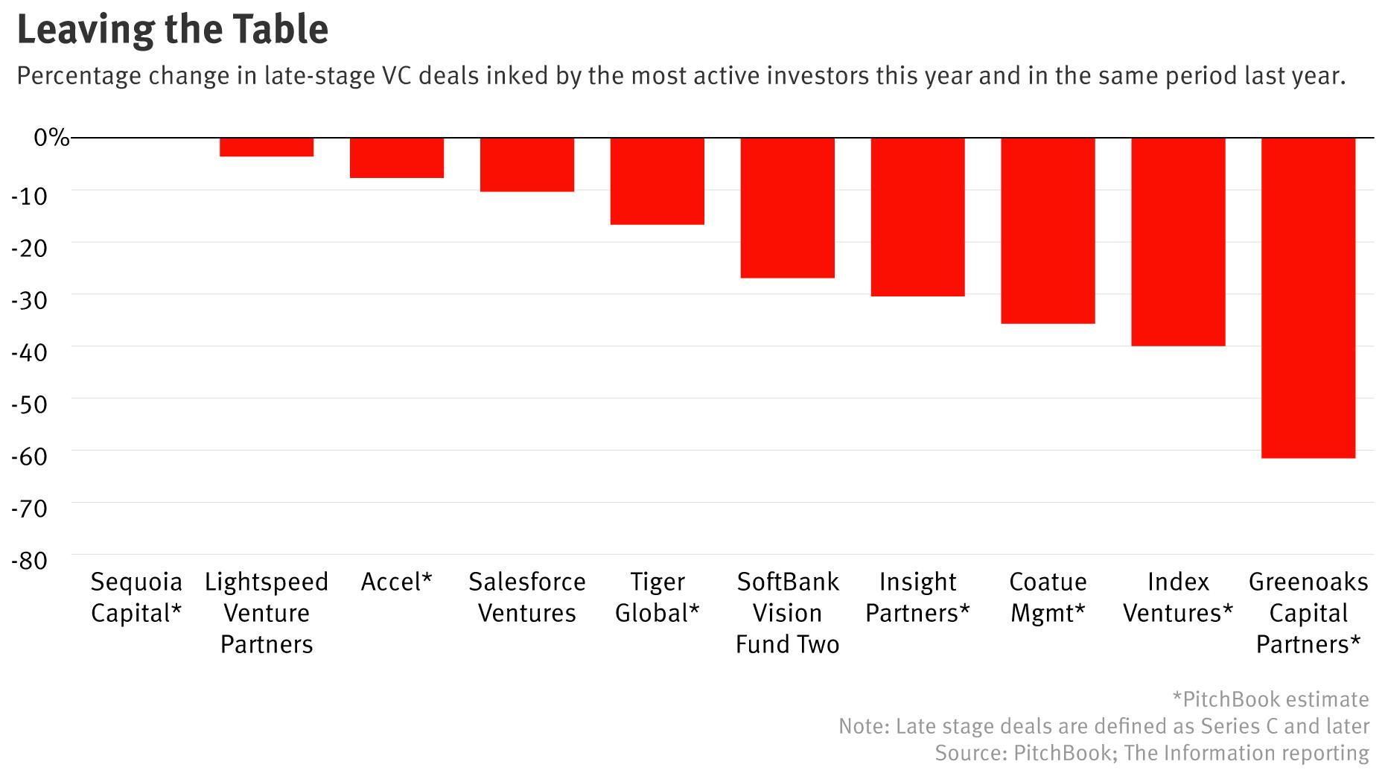The height and width of the screenshot is (779, 1385).
Task: Click the Lightspeed Venture Partners bar
Action: (x=267, y=147)
